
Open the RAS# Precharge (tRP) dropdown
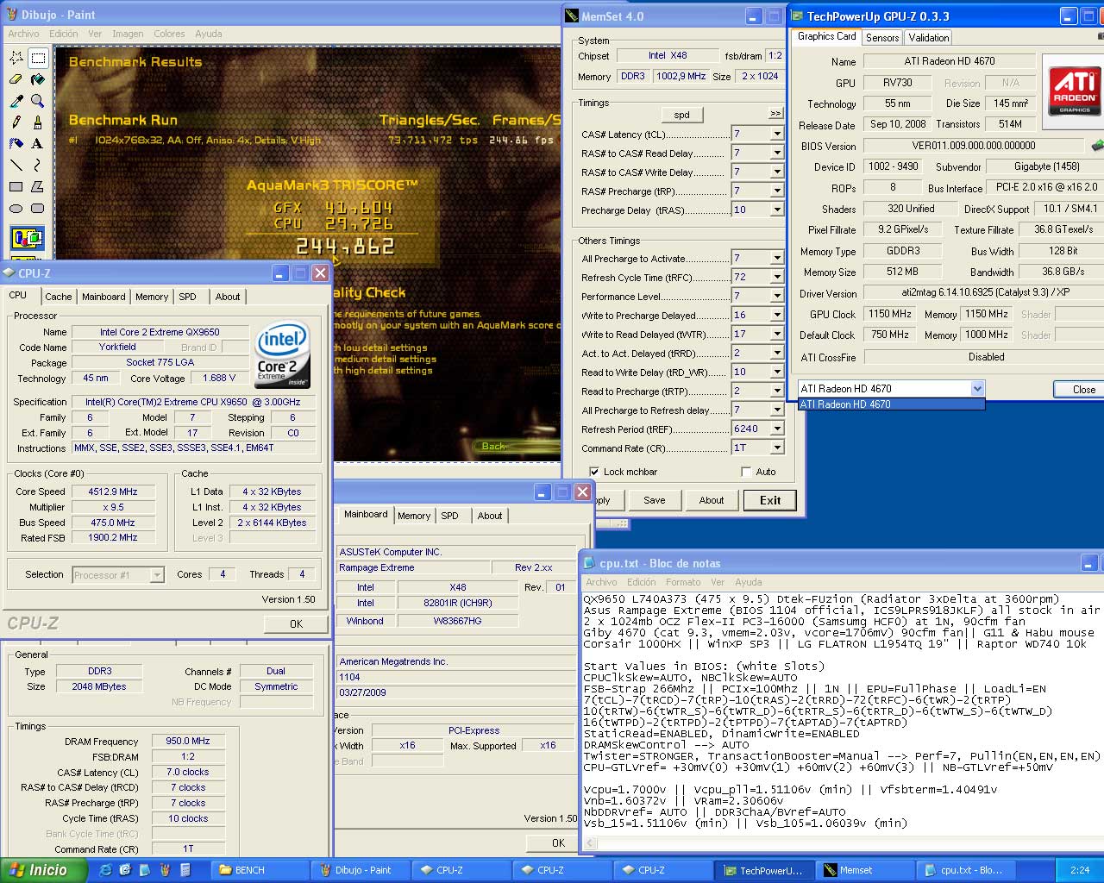point(777,191)
